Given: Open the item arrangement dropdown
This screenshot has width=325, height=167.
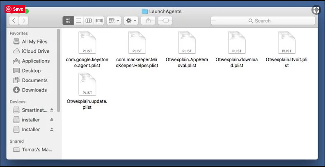Looking at the screenshot, I should pyautogui.click(x=114, y=21).
